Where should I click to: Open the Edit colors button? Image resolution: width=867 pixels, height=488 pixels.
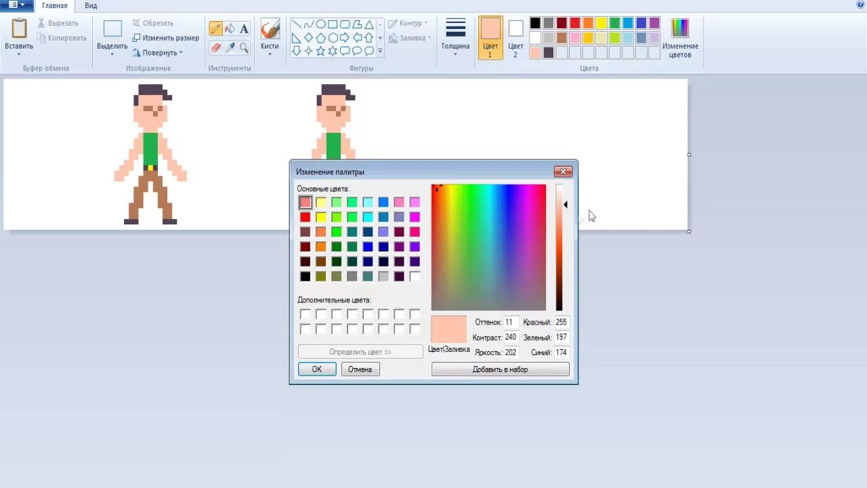(x=680, y=38)
